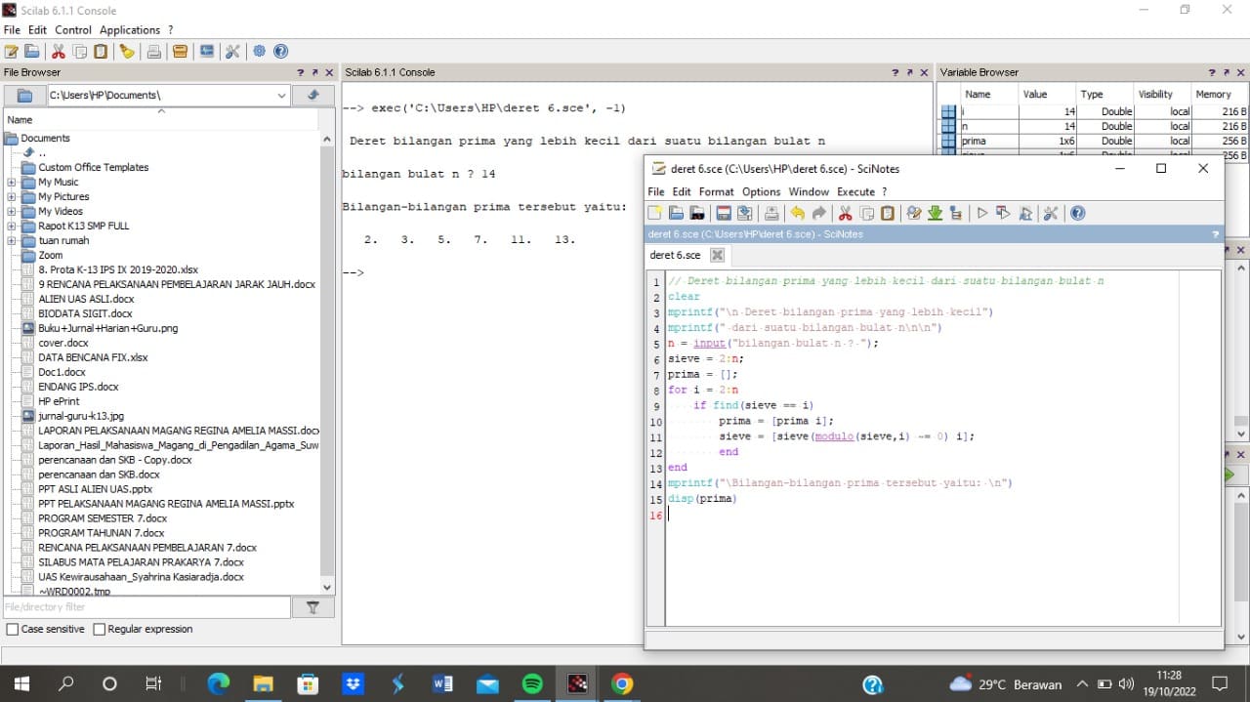Open the console Control menu

click(73, 30)
